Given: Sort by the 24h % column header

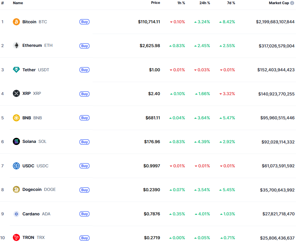Looking at the screenshot, I should coord(205,3).
